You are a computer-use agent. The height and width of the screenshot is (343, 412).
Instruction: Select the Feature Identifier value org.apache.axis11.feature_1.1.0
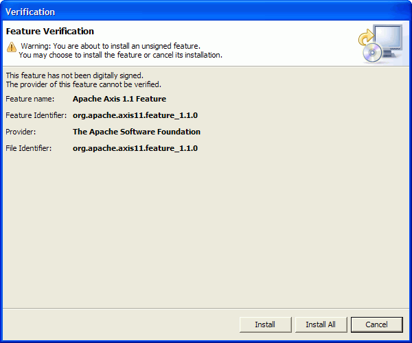point(135,115)
